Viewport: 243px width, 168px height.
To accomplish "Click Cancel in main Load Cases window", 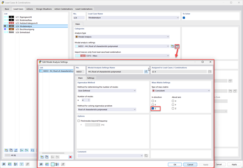I will click(219, 164).
